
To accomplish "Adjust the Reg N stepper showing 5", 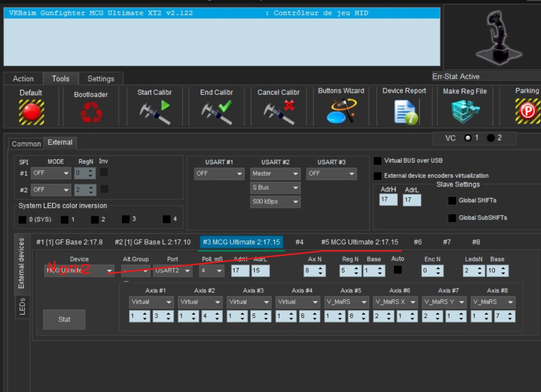I will pyautogui.click(x=351, y=271).
